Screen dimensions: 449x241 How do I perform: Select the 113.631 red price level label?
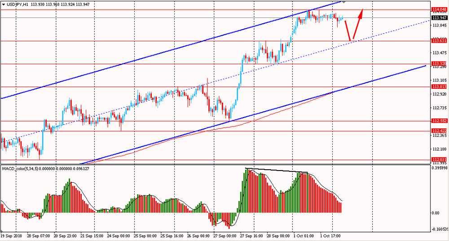tap(439, 41)
